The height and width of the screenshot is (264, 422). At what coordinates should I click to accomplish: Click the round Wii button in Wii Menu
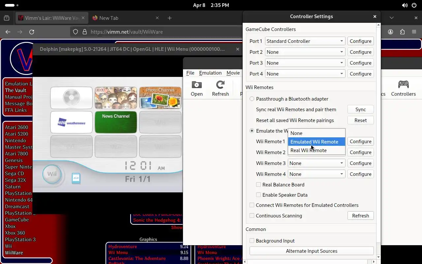click(52, 174)
